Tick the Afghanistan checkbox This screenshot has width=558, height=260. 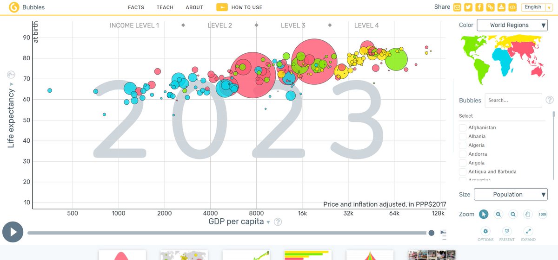462,127
